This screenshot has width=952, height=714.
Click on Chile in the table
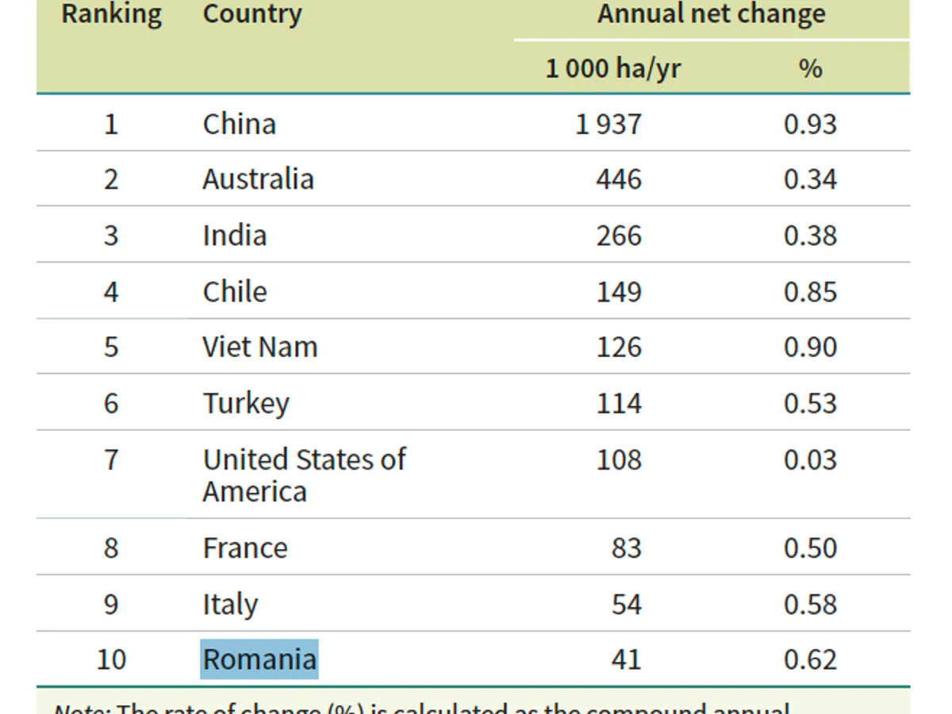(x=235, y=291)
